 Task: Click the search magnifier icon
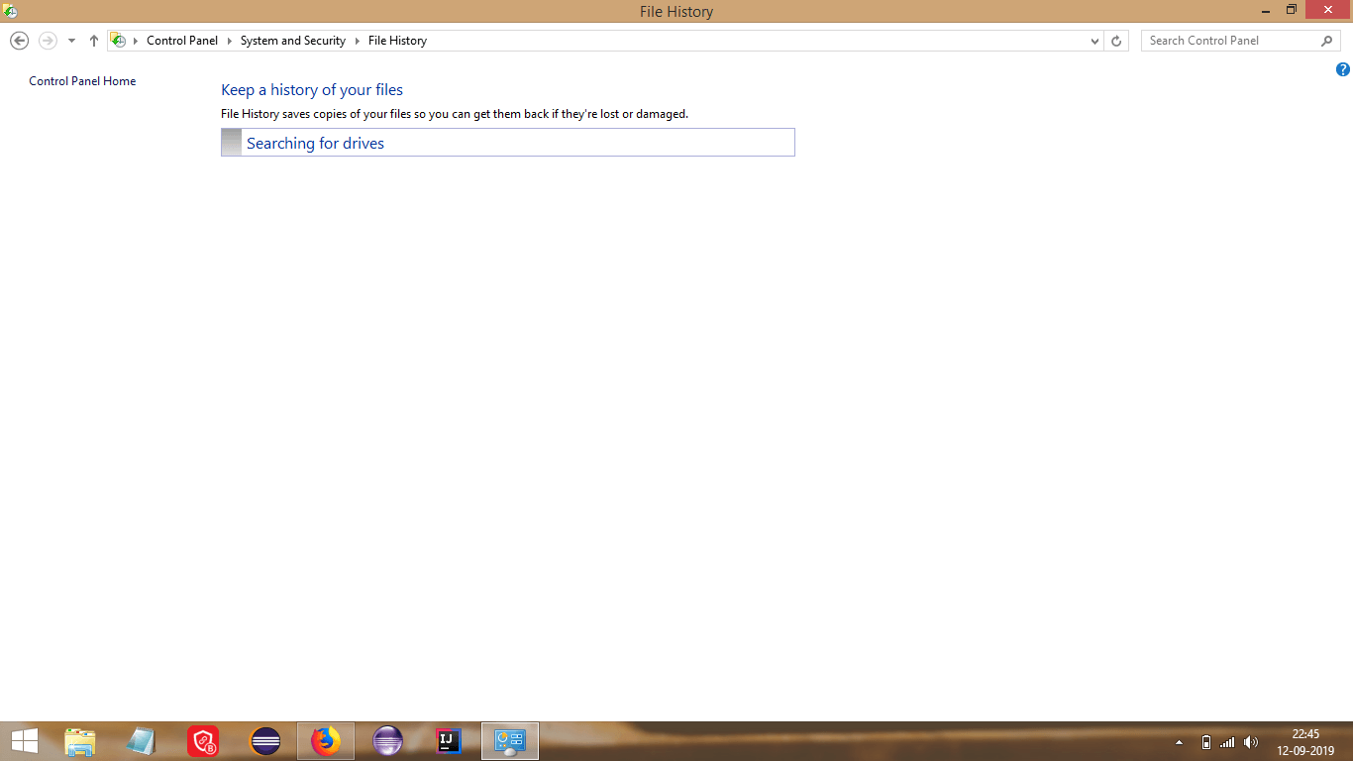point(1327,41)
